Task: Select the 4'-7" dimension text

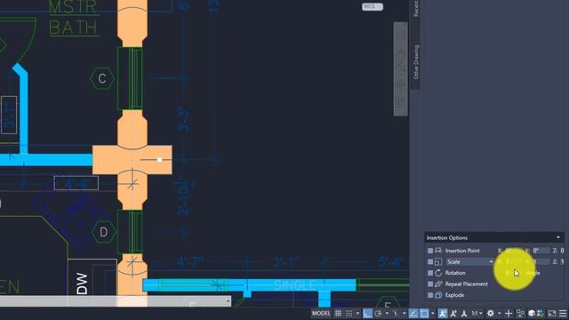Action: pyautogui.click(x=190, y=262)
